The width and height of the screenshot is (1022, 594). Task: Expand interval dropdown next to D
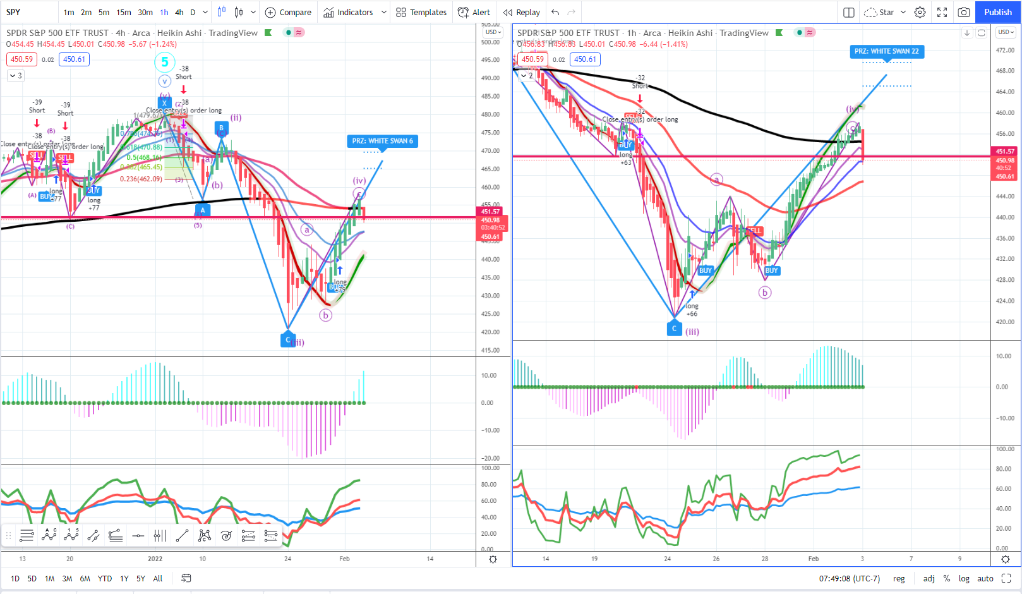point(205,12)
